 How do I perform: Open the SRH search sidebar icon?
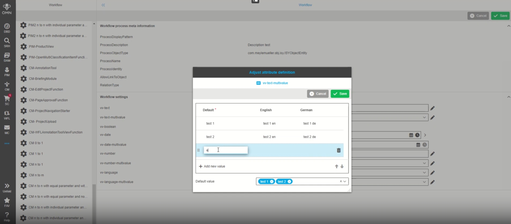coord(7,43)
